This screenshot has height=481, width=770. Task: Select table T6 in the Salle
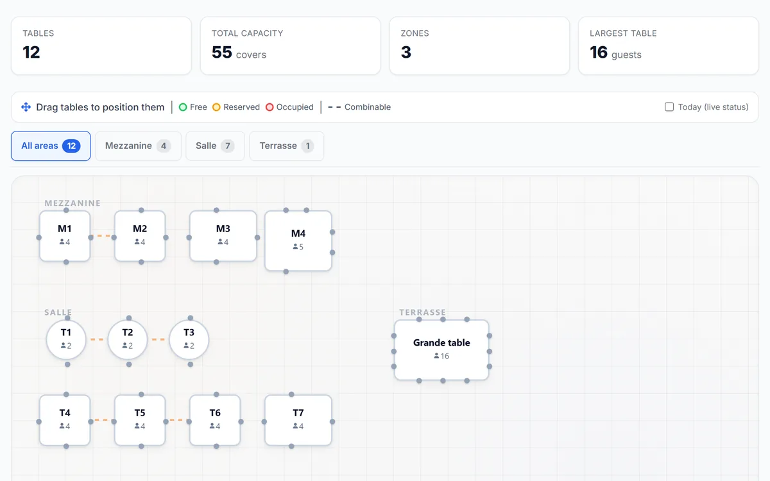pyautogui.click(x=215, y=420)
